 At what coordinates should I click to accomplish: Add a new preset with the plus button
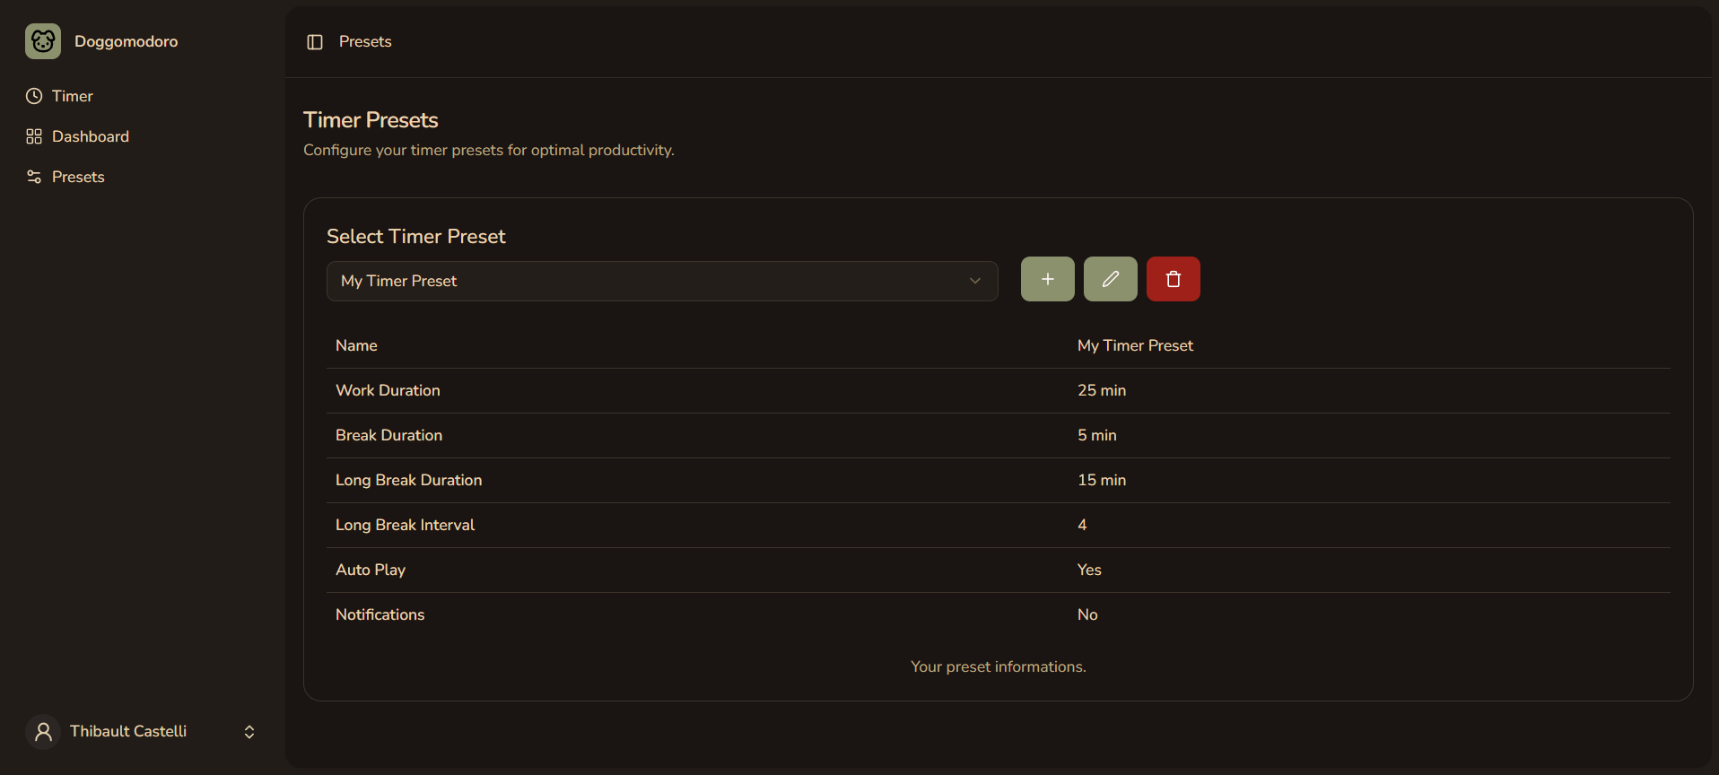tap(1047, 279)
